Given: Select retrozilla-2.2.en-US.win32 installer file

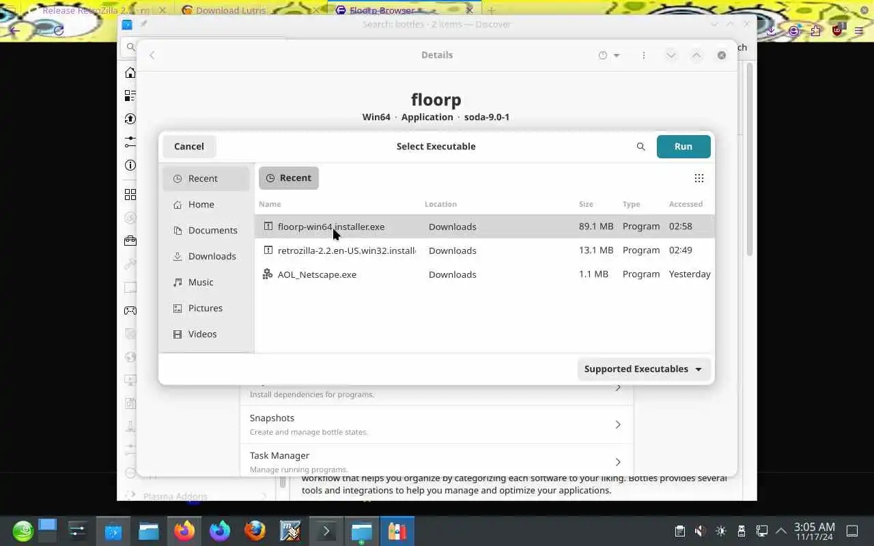Looking at the screenshot, I should [x=485, y=250].
